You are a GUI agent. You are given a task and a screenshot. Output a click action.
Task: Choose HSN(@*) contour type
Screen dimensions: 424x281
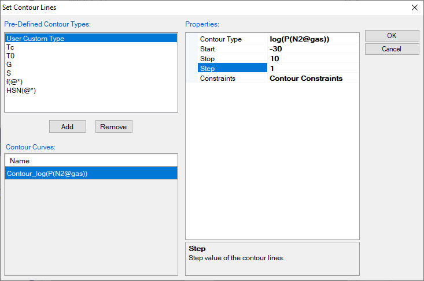21,91
